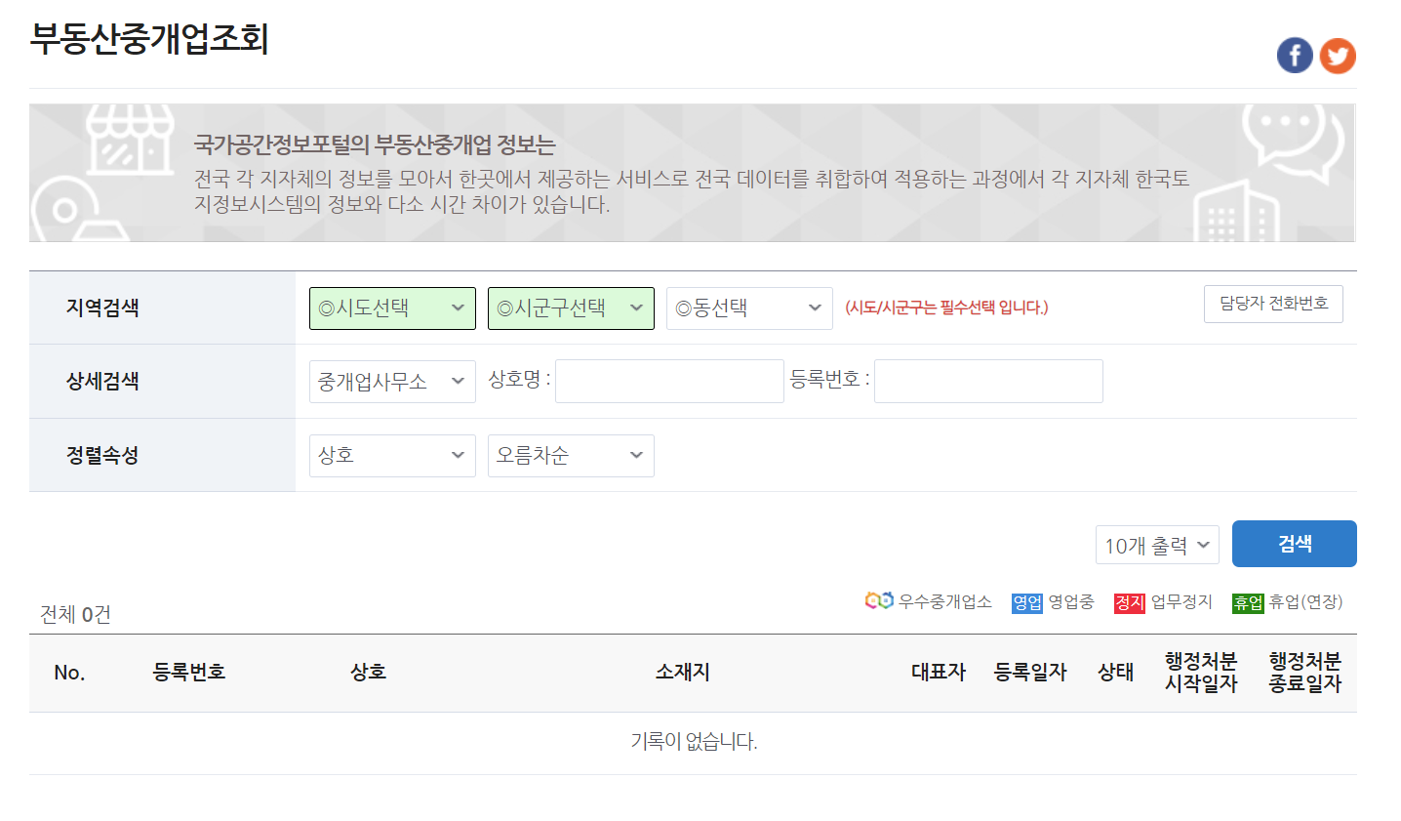The image size is (1401, 821).
Task: Click the 행정처분 종료일자 column header
Action: point(1305,672)
